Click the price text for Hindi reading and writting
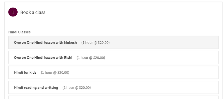Screen dimensions: 223x99 (77, 87)
